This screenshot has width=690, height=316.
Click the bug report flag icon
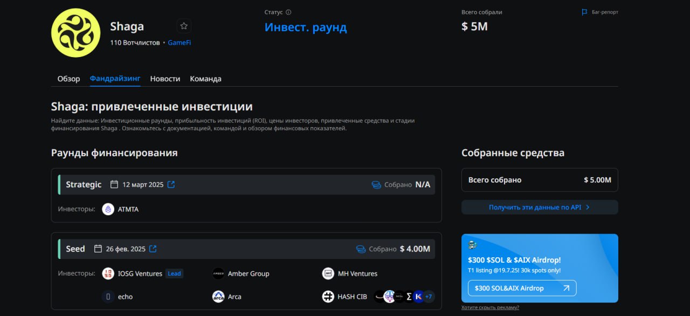(584, 12)
